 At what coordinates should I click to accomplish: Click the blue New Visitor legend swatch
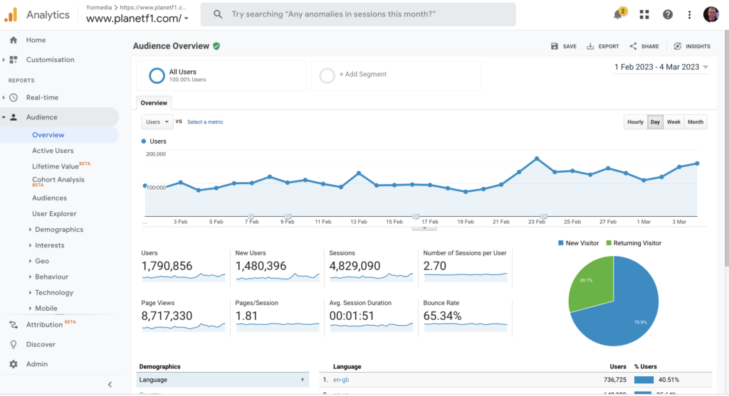point(561,243)
